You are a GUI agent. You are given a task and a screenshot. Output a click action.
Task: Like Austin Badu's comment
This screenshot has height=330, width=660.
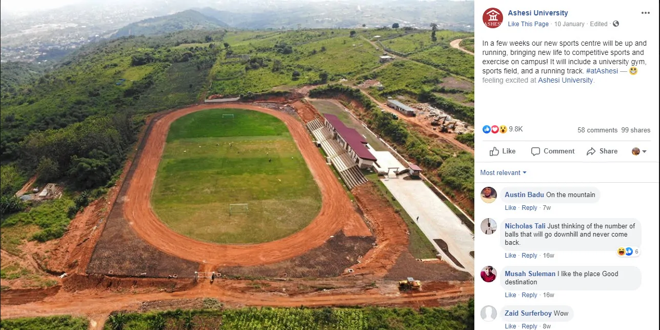[510, 208]
